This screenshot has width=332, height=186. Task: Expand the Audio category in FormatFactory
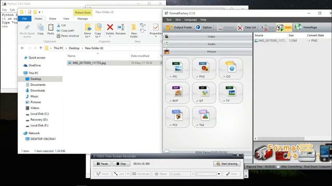coord(208,44)
